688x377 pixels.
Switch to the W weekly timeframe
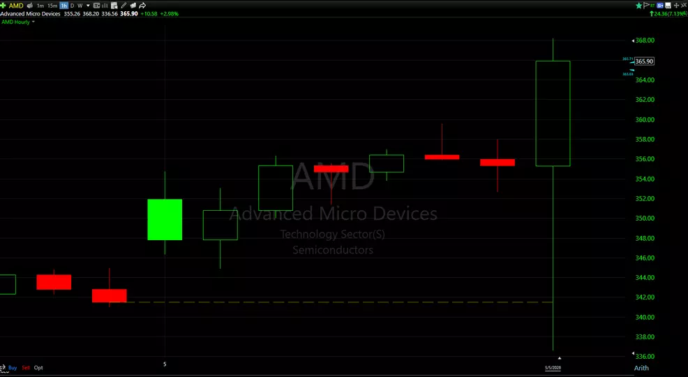click(x=80, y=6)
